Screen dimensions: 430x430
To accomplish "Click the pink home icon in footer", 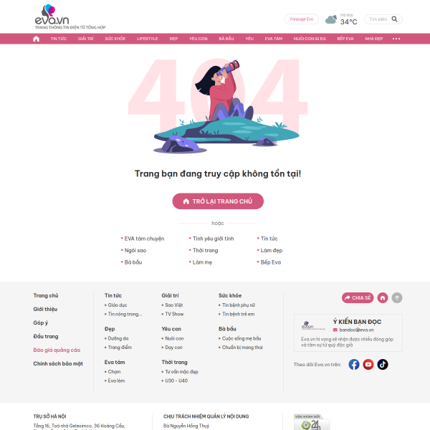I will tap(383, 297).
